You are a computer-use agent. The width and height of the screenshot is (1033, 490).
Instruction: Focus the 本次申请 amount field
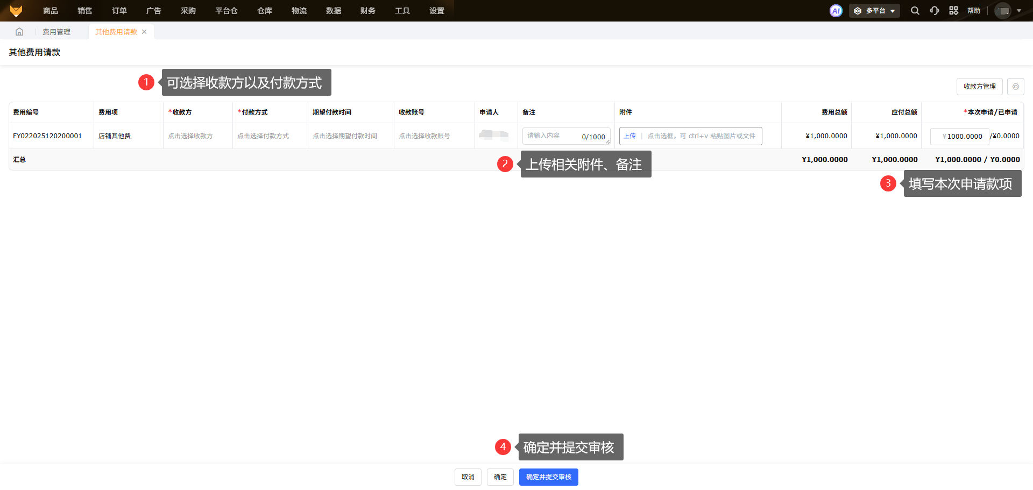(960, 137)
